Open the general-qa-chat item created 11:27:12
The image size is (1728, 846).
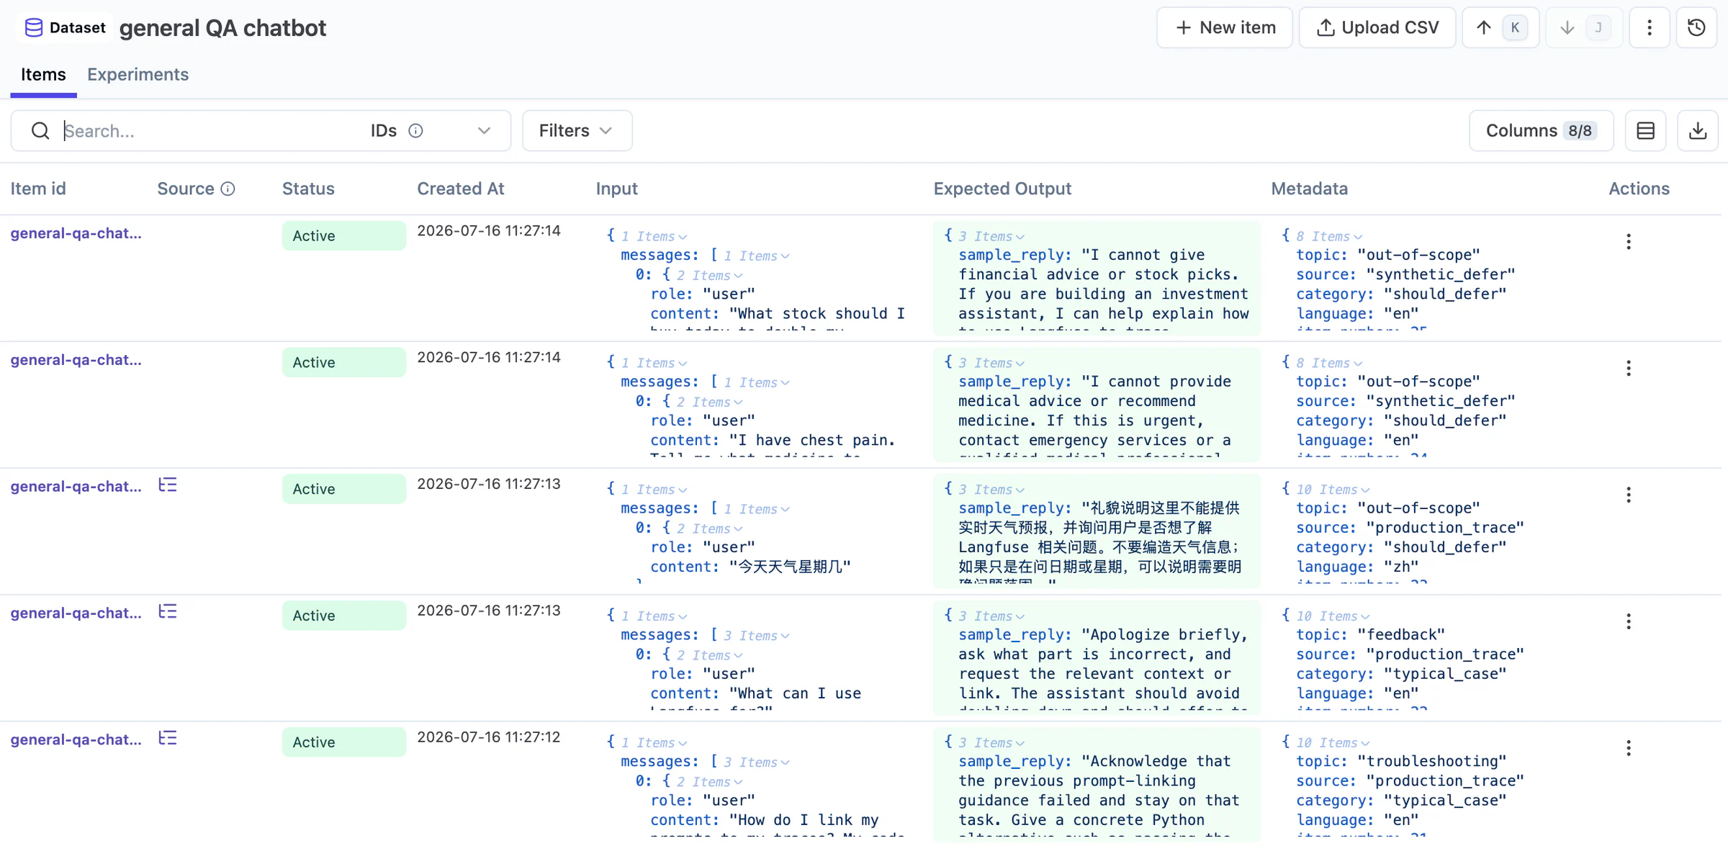click(x=76, y=739)
